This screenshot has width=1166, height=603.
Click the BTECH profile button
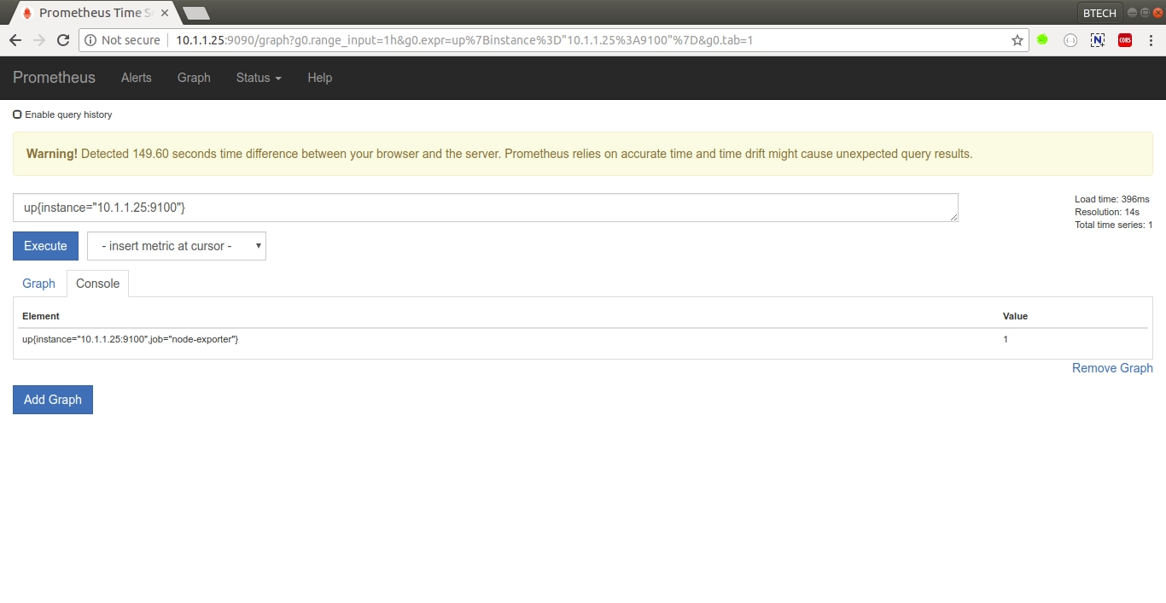tap(1099, 13)
